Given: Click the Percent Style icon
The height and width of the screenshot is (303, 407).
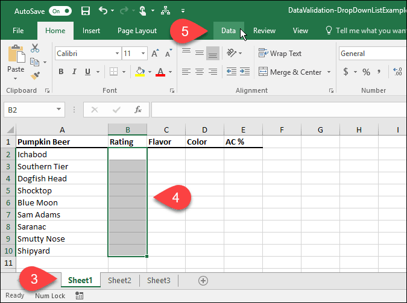Looking at the screenshot, I should pyautogui.click(x=366, y=72).
